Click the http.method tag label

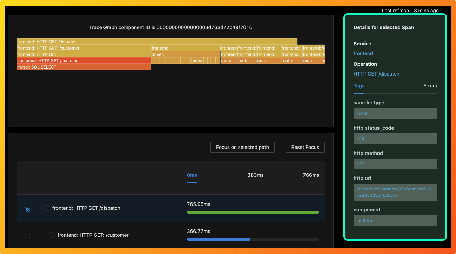tap(368, 153)
